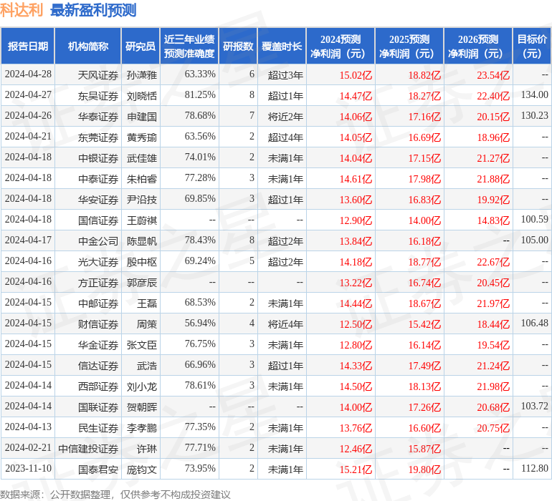The image size is (552, 501).
Task: Click the date 2024-02-21
Action: [28, 447]
